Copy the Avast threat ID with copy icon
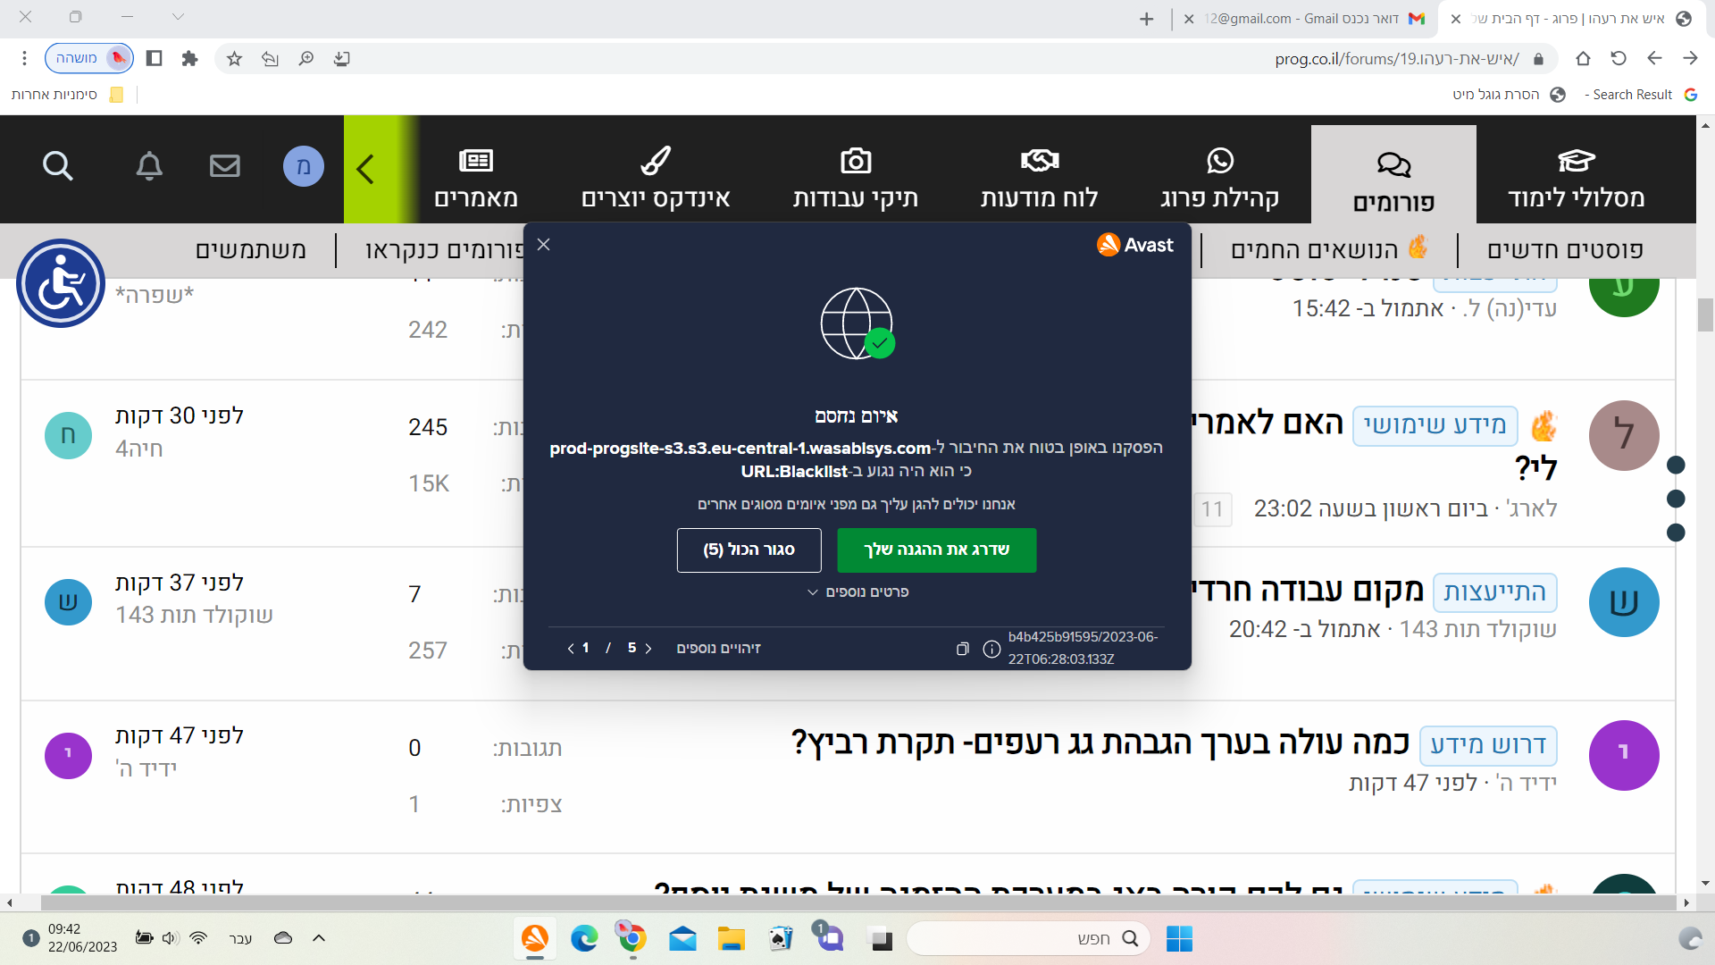The image size is (1715, 965). click(962, 649)
